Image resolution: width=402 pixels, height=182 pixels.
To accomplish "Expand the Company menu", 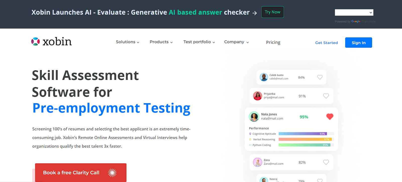I will 236,42.
